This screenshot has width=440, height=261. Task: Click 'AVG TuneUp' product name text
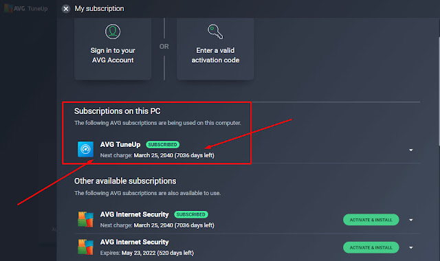(x=120, y=145)
